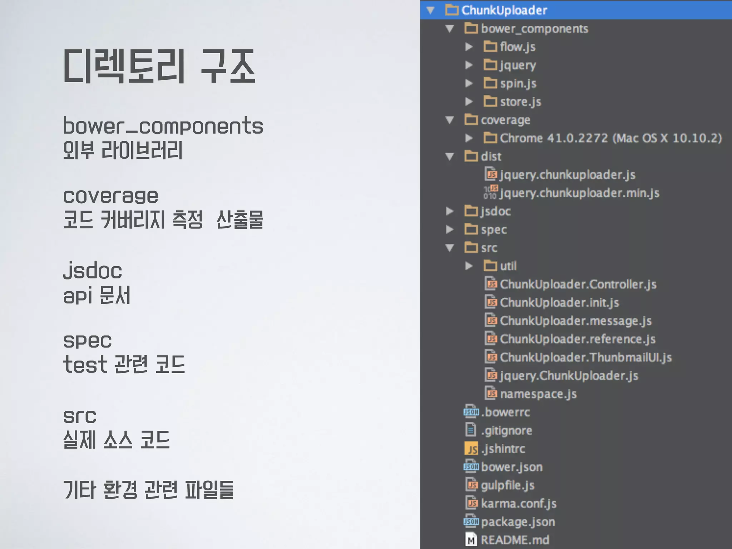Image resolution: width=732 pixels, height=549 pixels.
Task: Expand the jsdoc folder arrow
Action: (x=450, y=211)
